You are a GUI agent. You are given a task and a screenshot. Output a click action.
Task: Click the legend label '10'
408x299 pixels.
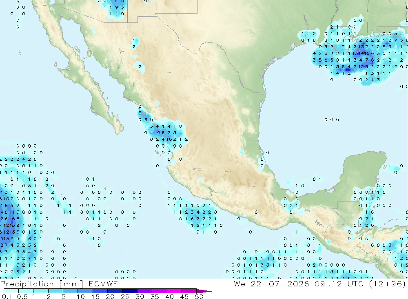(81, 297)
